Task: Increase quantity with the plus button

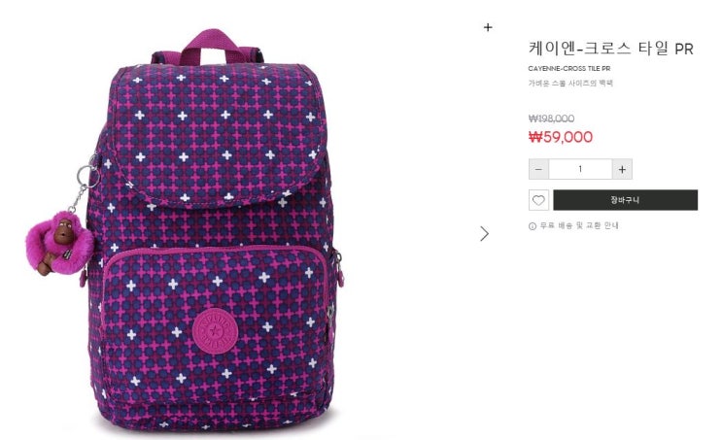Action: coord(622,169)
